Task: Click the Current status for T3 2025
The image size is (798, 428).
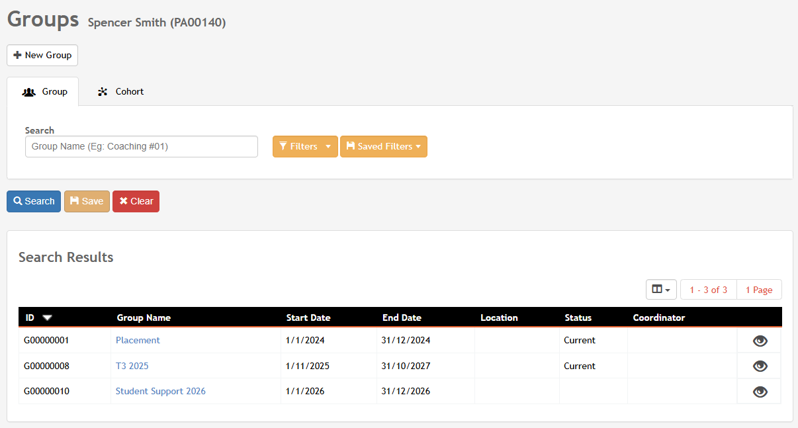Action: tap(580, 366)
